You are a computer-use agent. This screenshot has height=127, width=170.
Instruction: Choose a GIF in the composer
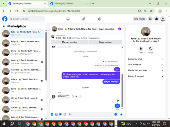pyautogui.click(x=65, y=114)
